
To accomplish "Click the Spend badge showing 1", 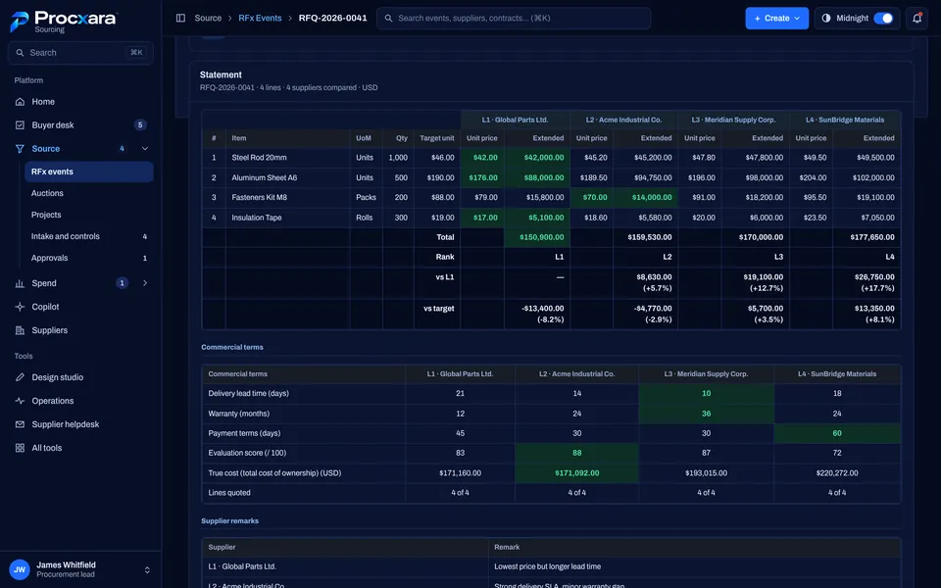I will [122, 283].
